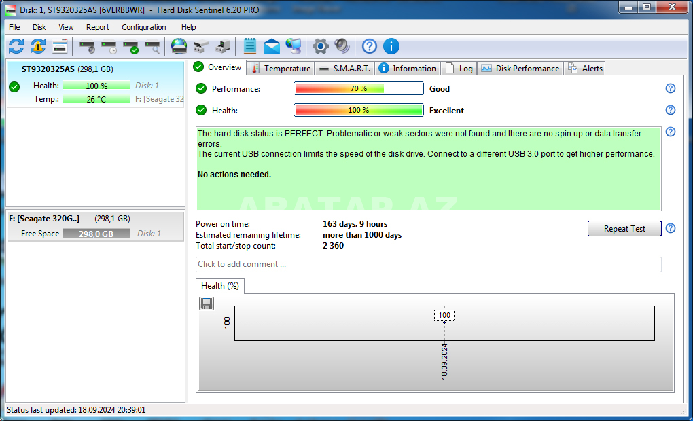Open the File menu
The width and height of the screenshot is (693, 421).
(x=14, y=27)
